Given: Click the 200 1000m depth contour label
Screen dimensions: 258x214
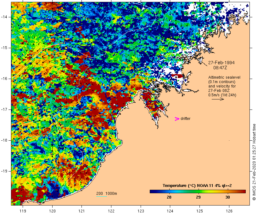Looking at the screenshot, I should point(107,194).
